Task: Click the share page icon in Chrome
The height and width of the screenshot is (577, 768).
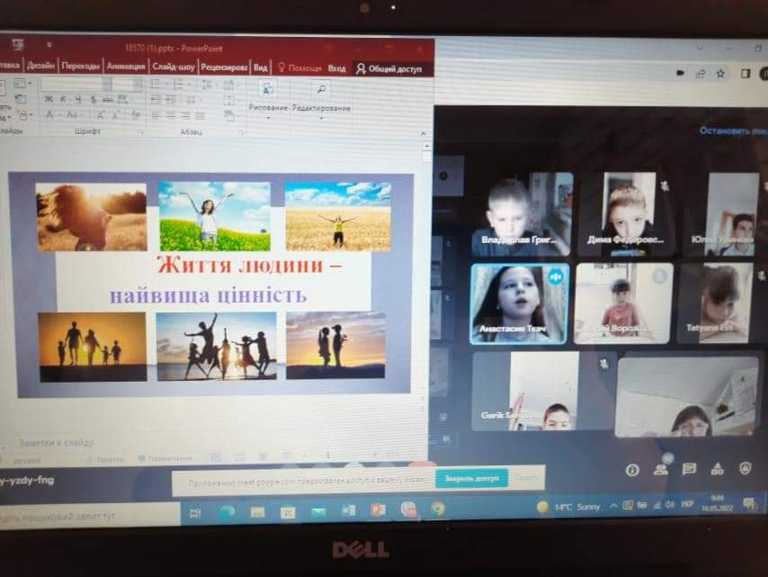Action: click(701, 74)
